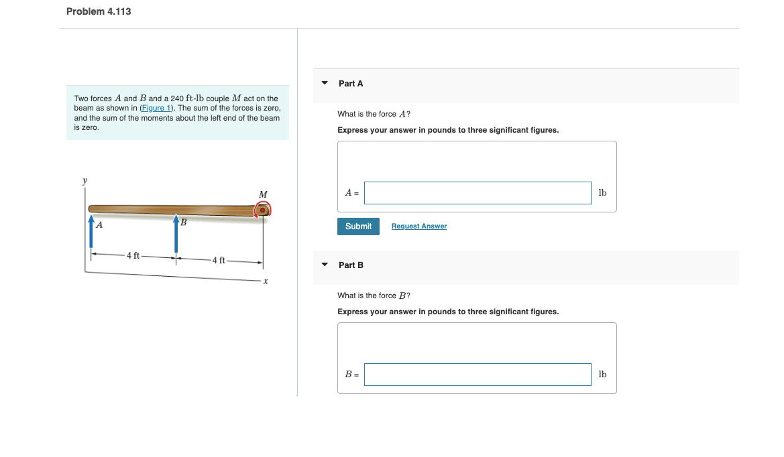Screen dimensions: 784x457
Task: Click Request Answer
Action: (418, 226)
